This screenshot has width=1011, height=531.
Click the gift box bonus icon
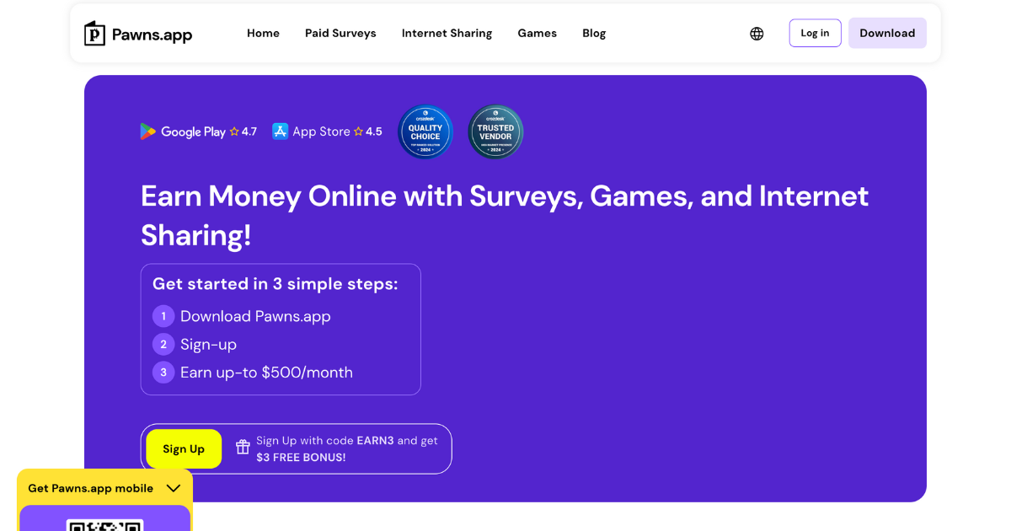click(x=243, y=448)
